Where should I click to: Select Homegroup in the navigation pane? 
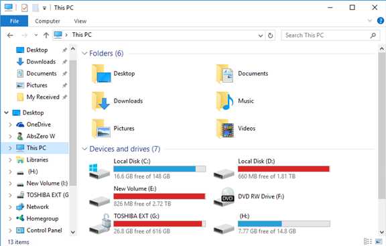click(x=42, y=219)
